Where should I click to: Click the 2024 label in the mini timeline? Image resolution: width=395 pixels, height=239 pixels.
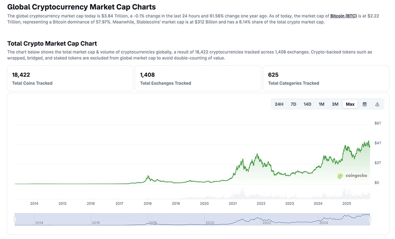tap(324, 223)
